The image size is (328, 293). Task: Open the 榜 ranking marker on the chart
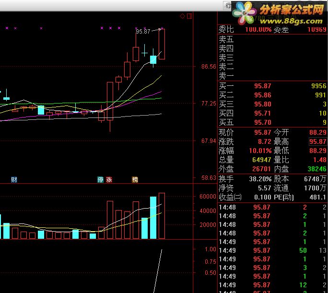click(x=135, y=179)
